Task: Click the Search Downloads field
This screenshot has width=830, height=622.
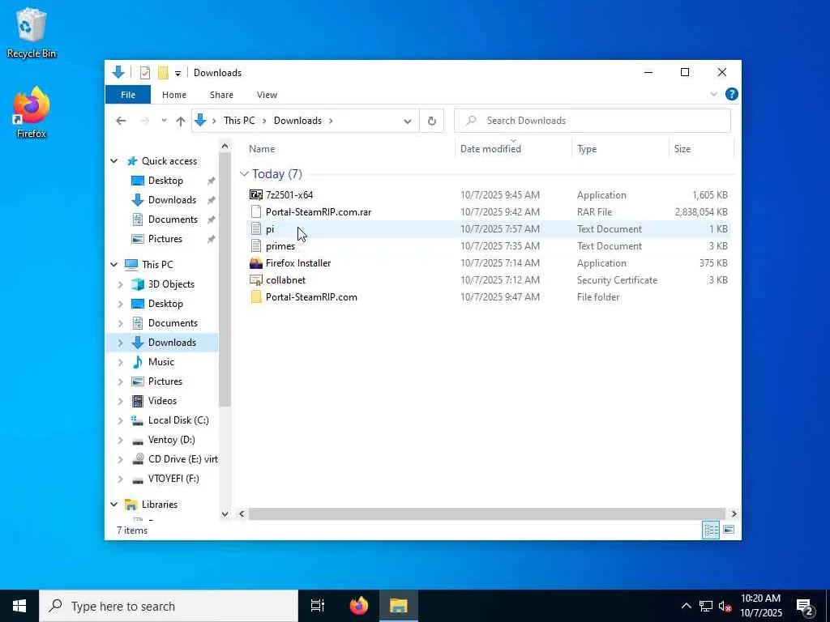Action: click(x=593, y=121)
